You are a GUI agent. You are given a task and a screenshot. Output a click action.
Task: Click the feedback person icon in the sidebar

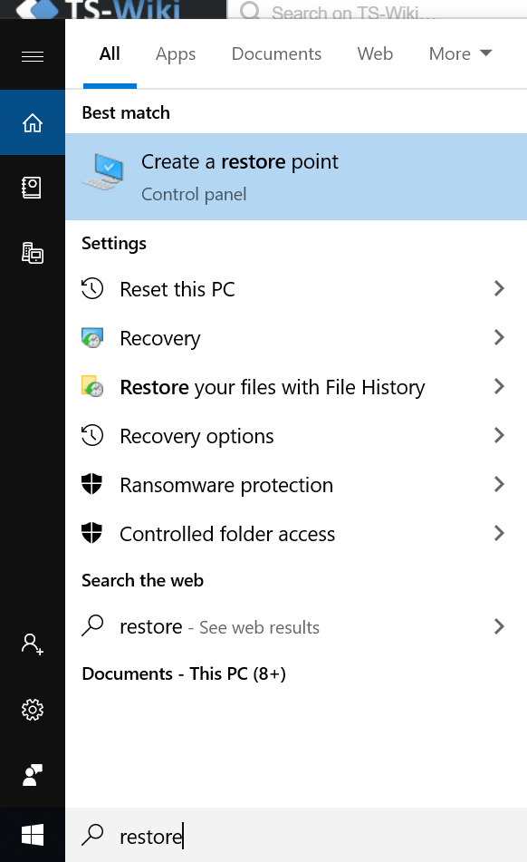pyautogui.click(x=33, y=775)
